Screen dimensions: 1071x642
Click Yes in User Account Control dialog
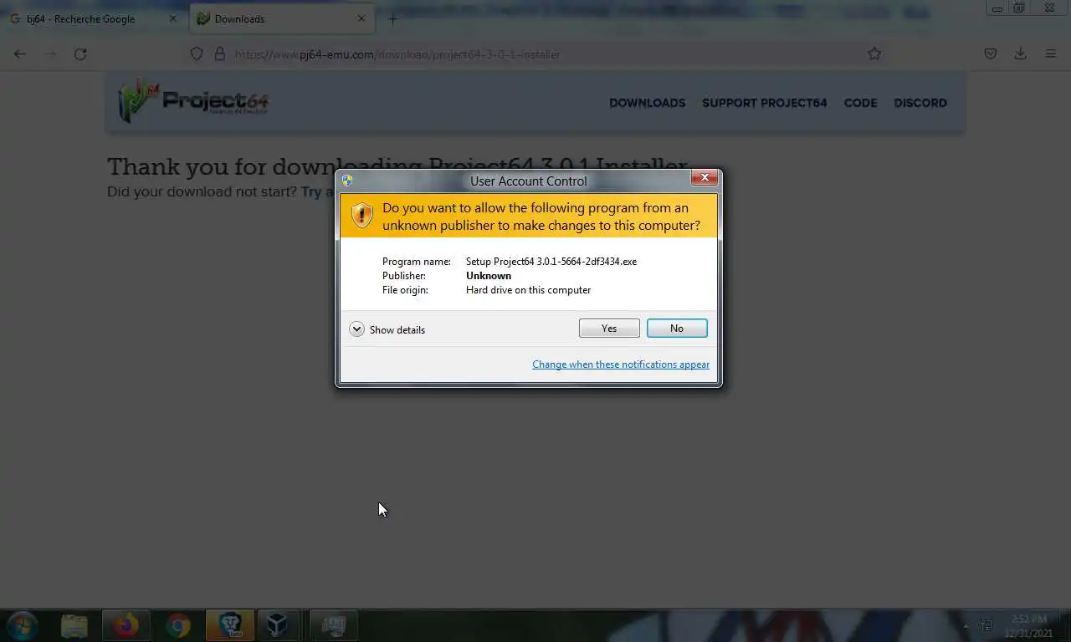click(609, 329)
